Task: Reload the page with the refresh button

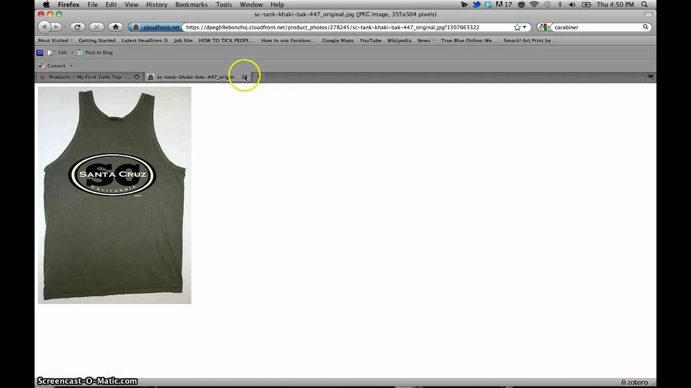Action: pyautogui.click(x=78, y=27)
